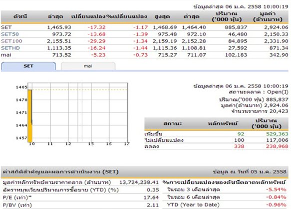Select declining volume 238,968
This screenshot has height=209, width=291.
pos(277,146)
